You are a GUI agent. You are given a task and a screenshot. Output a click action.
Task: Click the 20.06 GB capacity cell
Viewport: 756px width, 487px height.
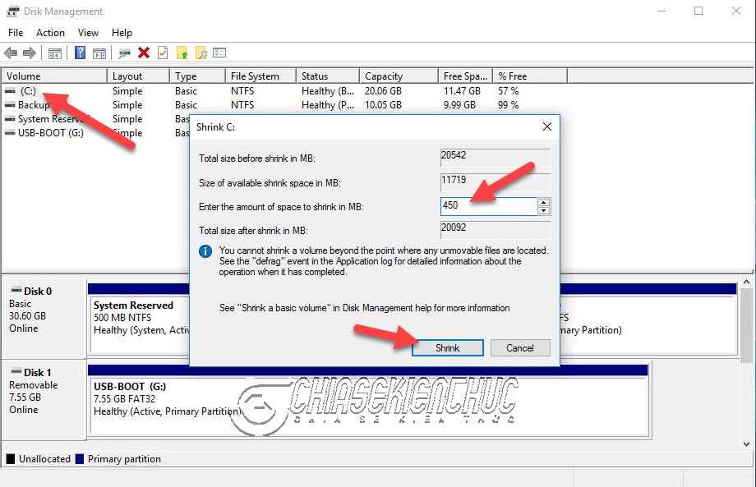coord(383,91)
